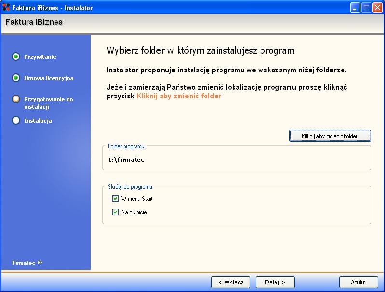Click the Skróty do programu group label
The height and width of the screenshot is (292, 385).
point(130,187)
